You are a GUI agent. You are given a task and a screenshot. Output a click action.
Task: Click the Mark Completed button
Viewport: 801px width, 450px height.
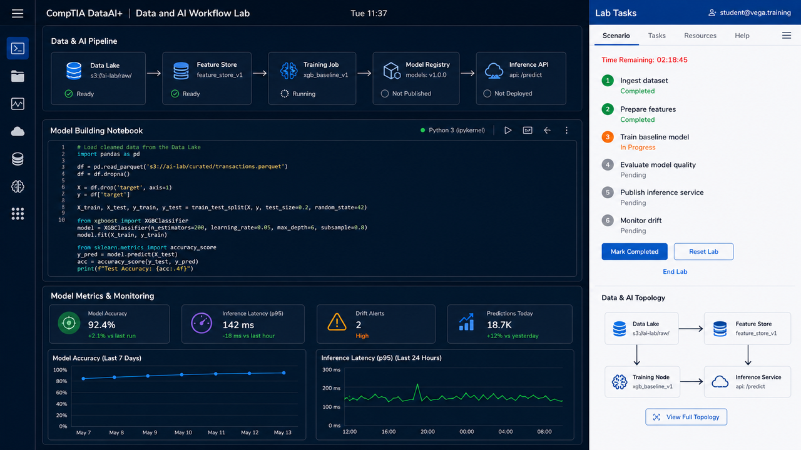pos(635,252)
